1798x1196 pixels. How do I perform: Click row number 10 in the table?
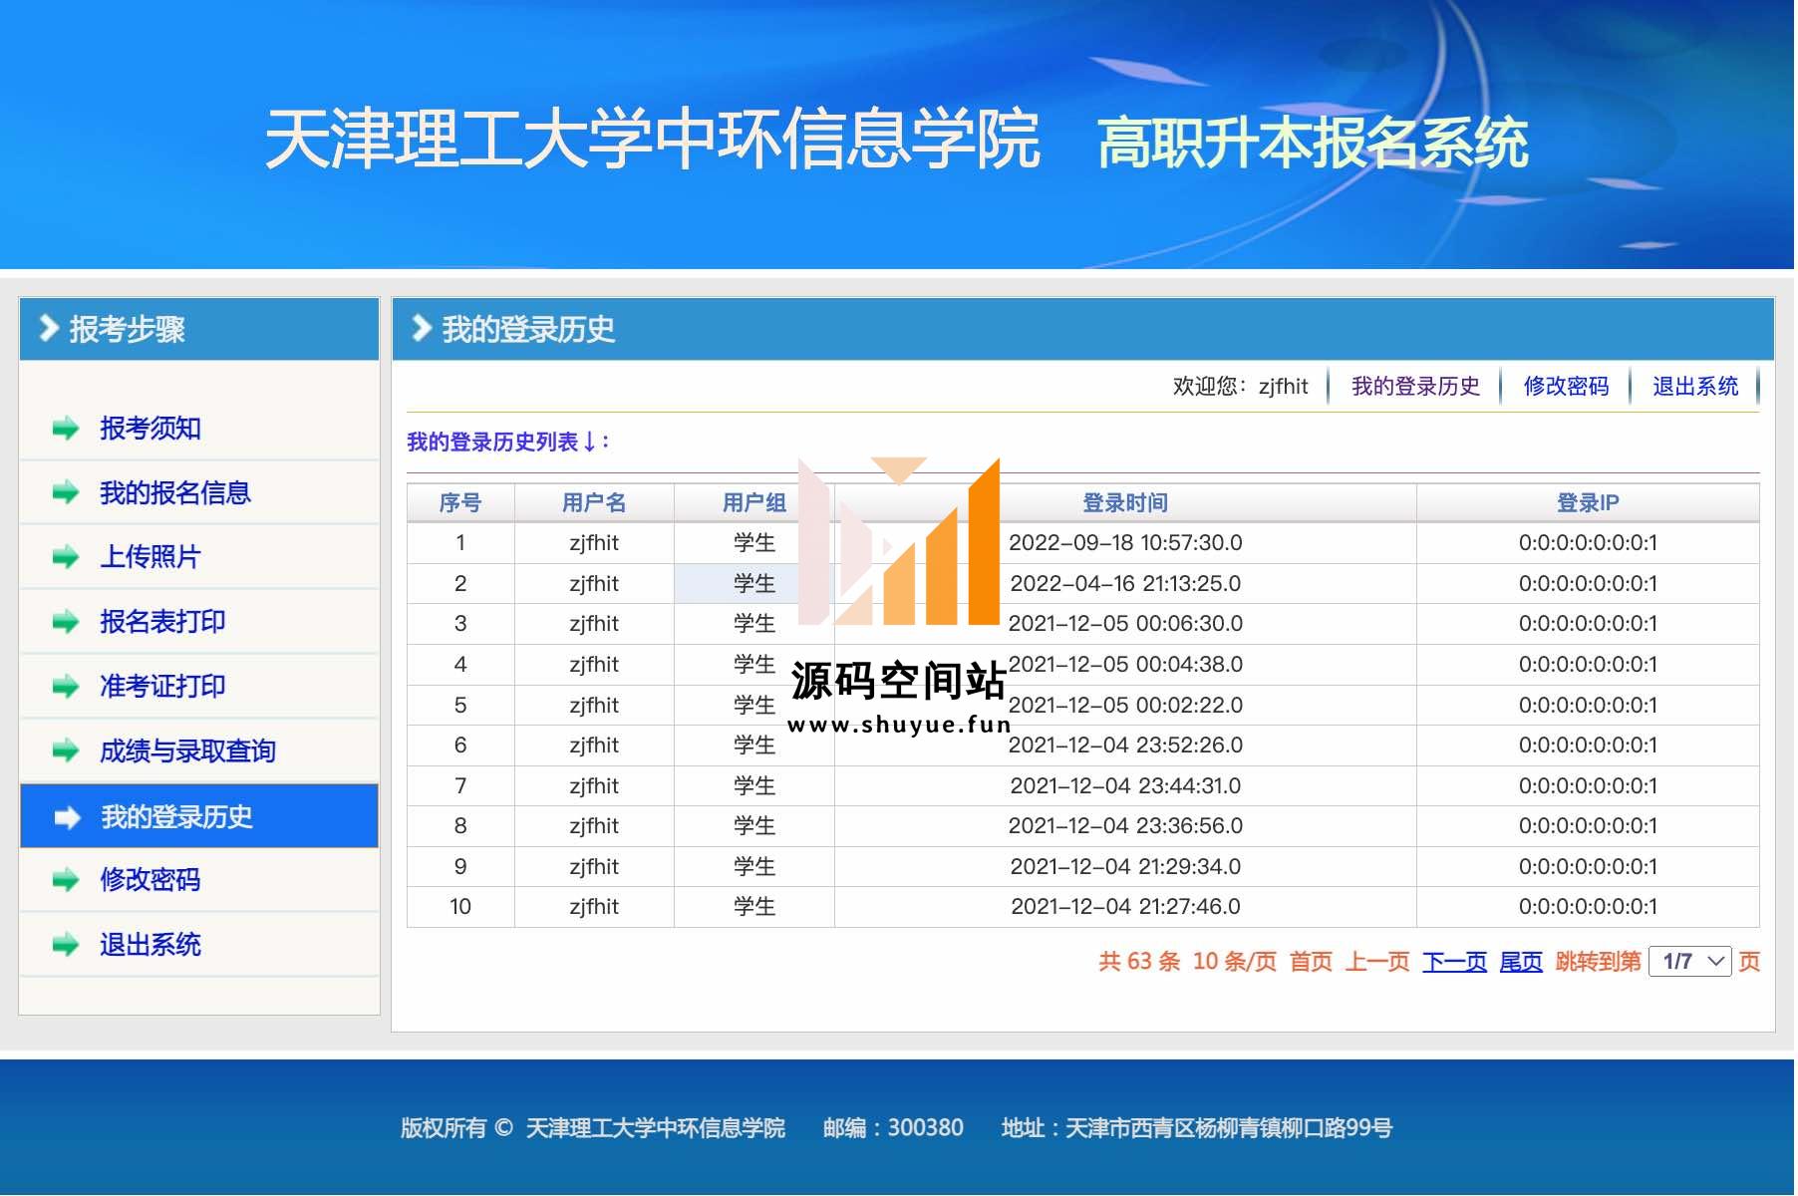coord(460,907)
